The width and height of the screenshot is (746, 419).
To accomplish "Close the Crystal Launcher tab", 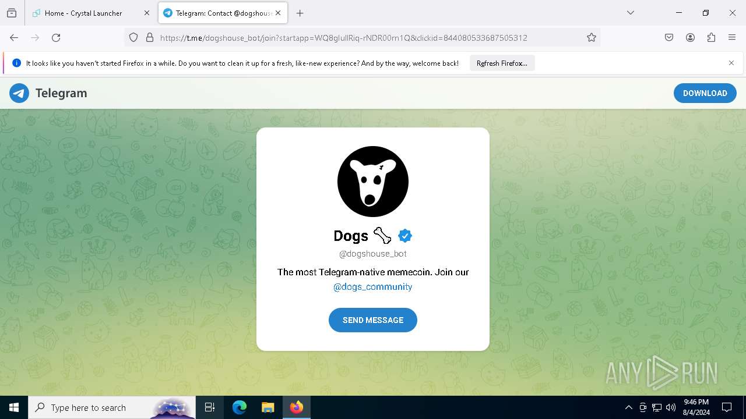I will pos(147,13).
